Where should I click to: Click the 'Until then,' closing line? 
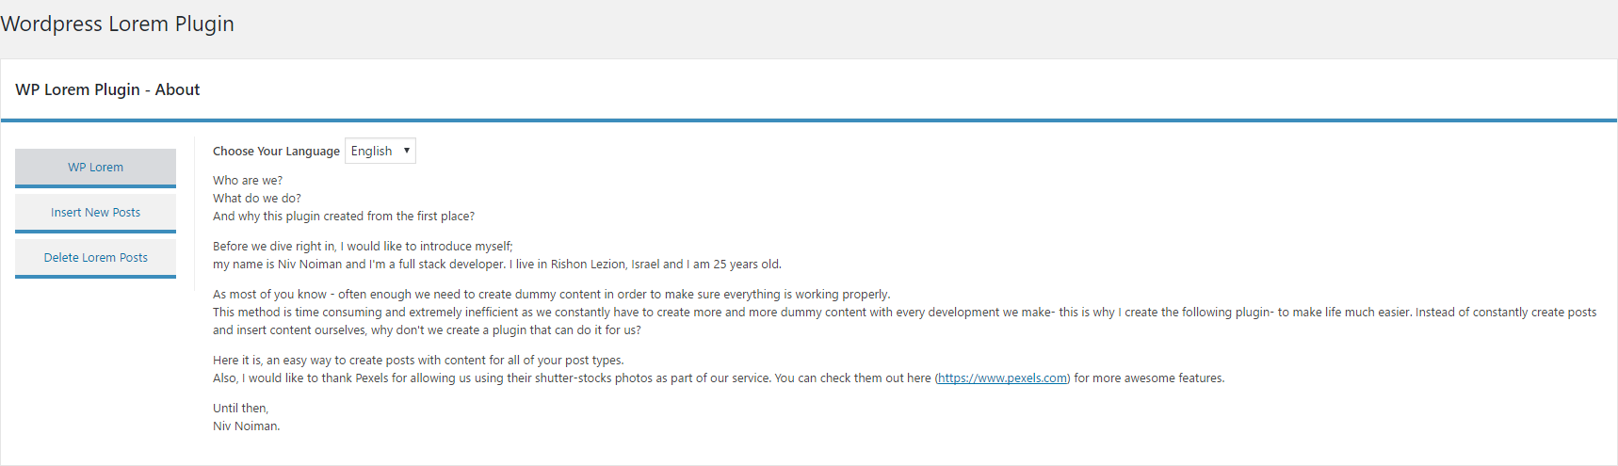241,409
